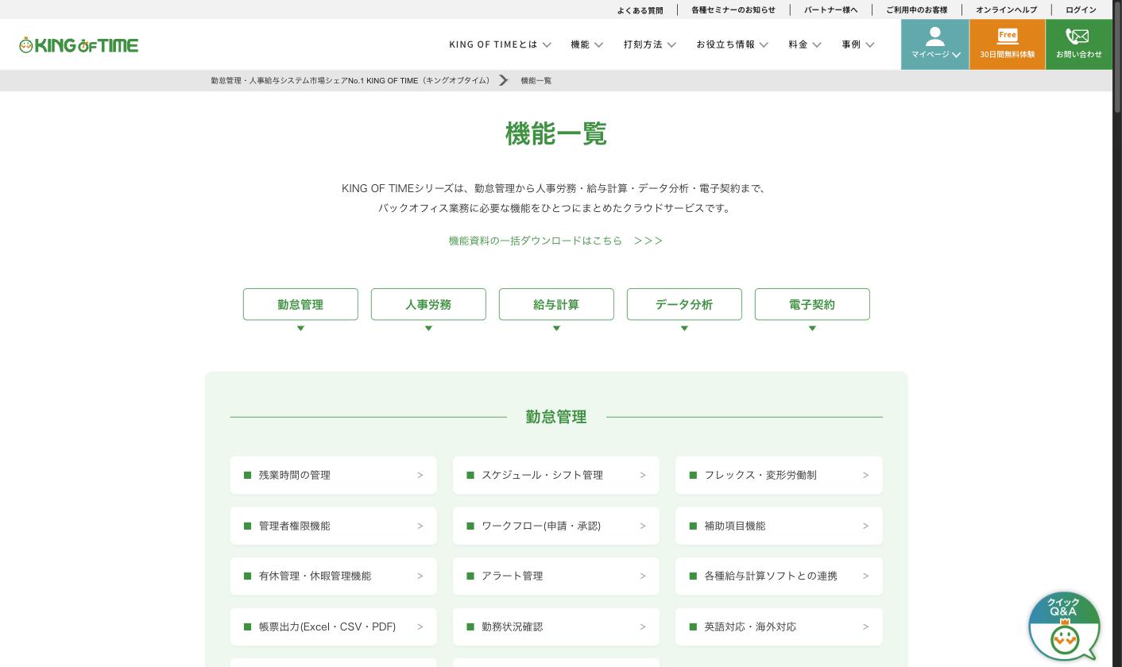Open 補助項目機能 feature card

[x=779, y=526]
